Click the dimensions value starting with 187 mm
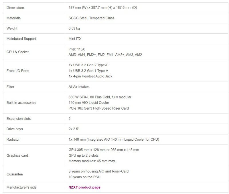229x194 pixels. tap(103, 8)
